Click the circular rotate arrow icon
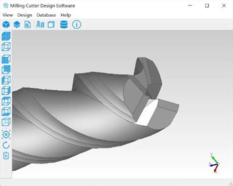This screenshot has width=233, height=186. [6, 145]
